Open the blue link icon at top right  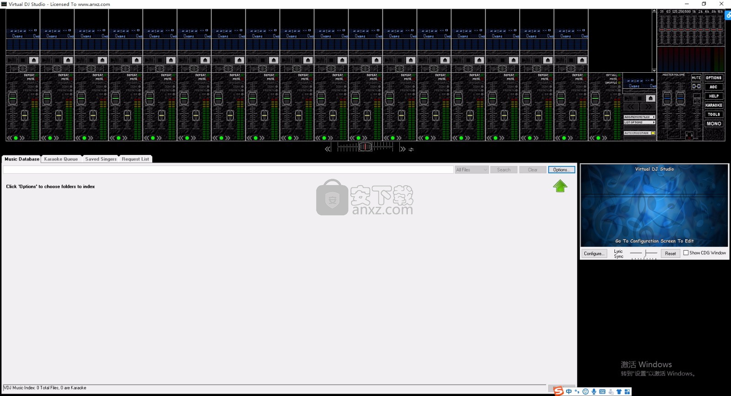pyautogui.click(x=728, y=15)
